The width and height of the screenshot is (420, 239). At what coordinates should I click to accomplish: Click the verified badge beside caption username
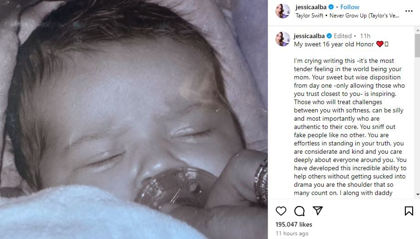(x=329, y=36)
